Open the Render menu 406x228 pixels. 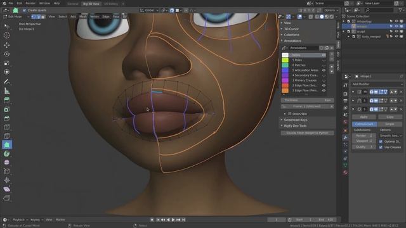click(x=30, y=3)
